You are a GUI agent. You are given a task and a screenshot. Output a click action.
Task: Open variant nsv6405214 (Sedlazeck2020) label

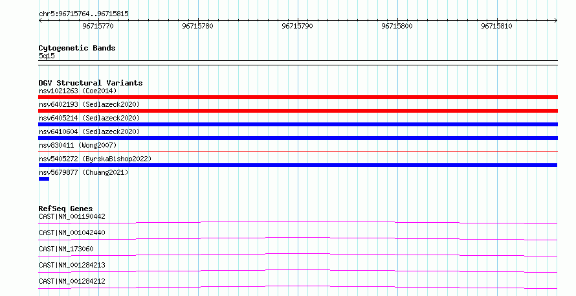[x=89, y=118]
